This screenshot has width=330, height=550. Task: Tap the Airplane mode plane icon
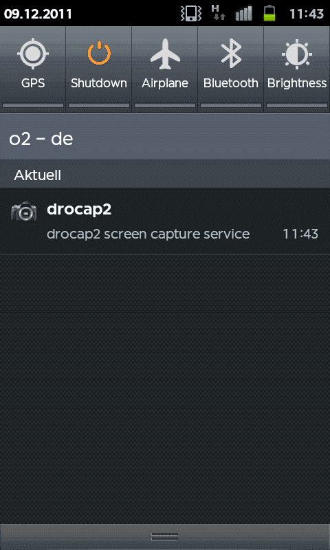165,54
